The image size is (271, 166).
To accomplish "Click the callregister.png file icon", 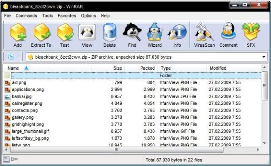I will click(8, 104).
